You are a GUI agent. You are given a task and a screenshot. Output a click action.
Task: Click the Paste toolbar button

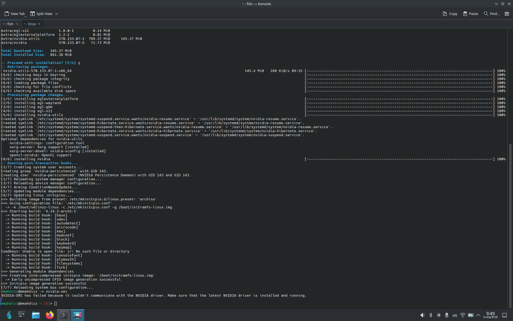470,13
